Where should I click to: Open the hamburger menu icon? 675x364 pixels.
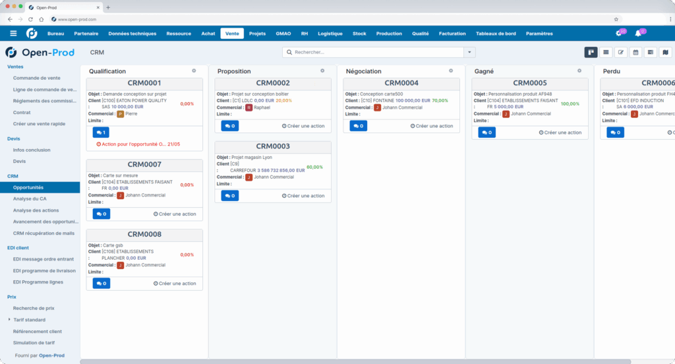pyautogui.click(x=13, y=33)
